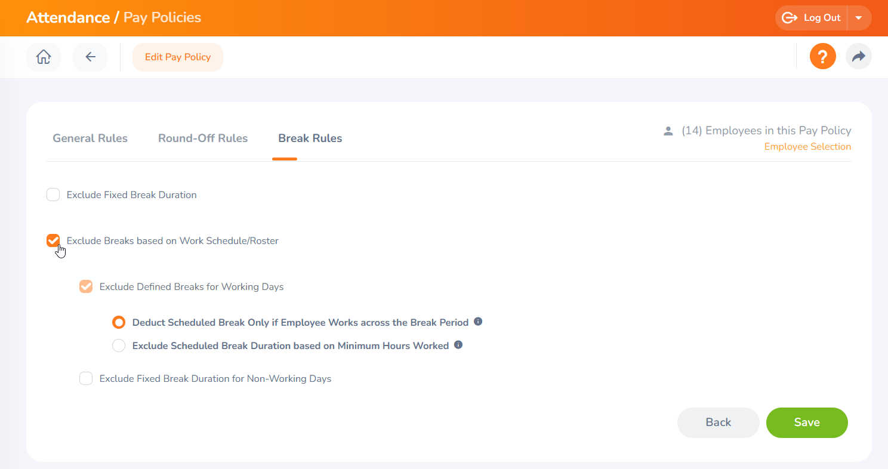The height and width of the screenshot is (469, 888).
Task: Click info icon beside Deduct Scheduled Break
Action: (x=478, y=322)
